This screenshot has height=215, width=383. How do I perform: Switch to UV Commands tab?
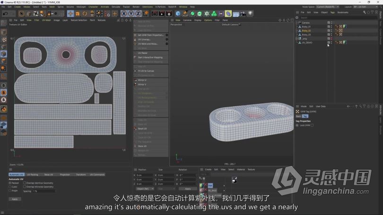97,175
